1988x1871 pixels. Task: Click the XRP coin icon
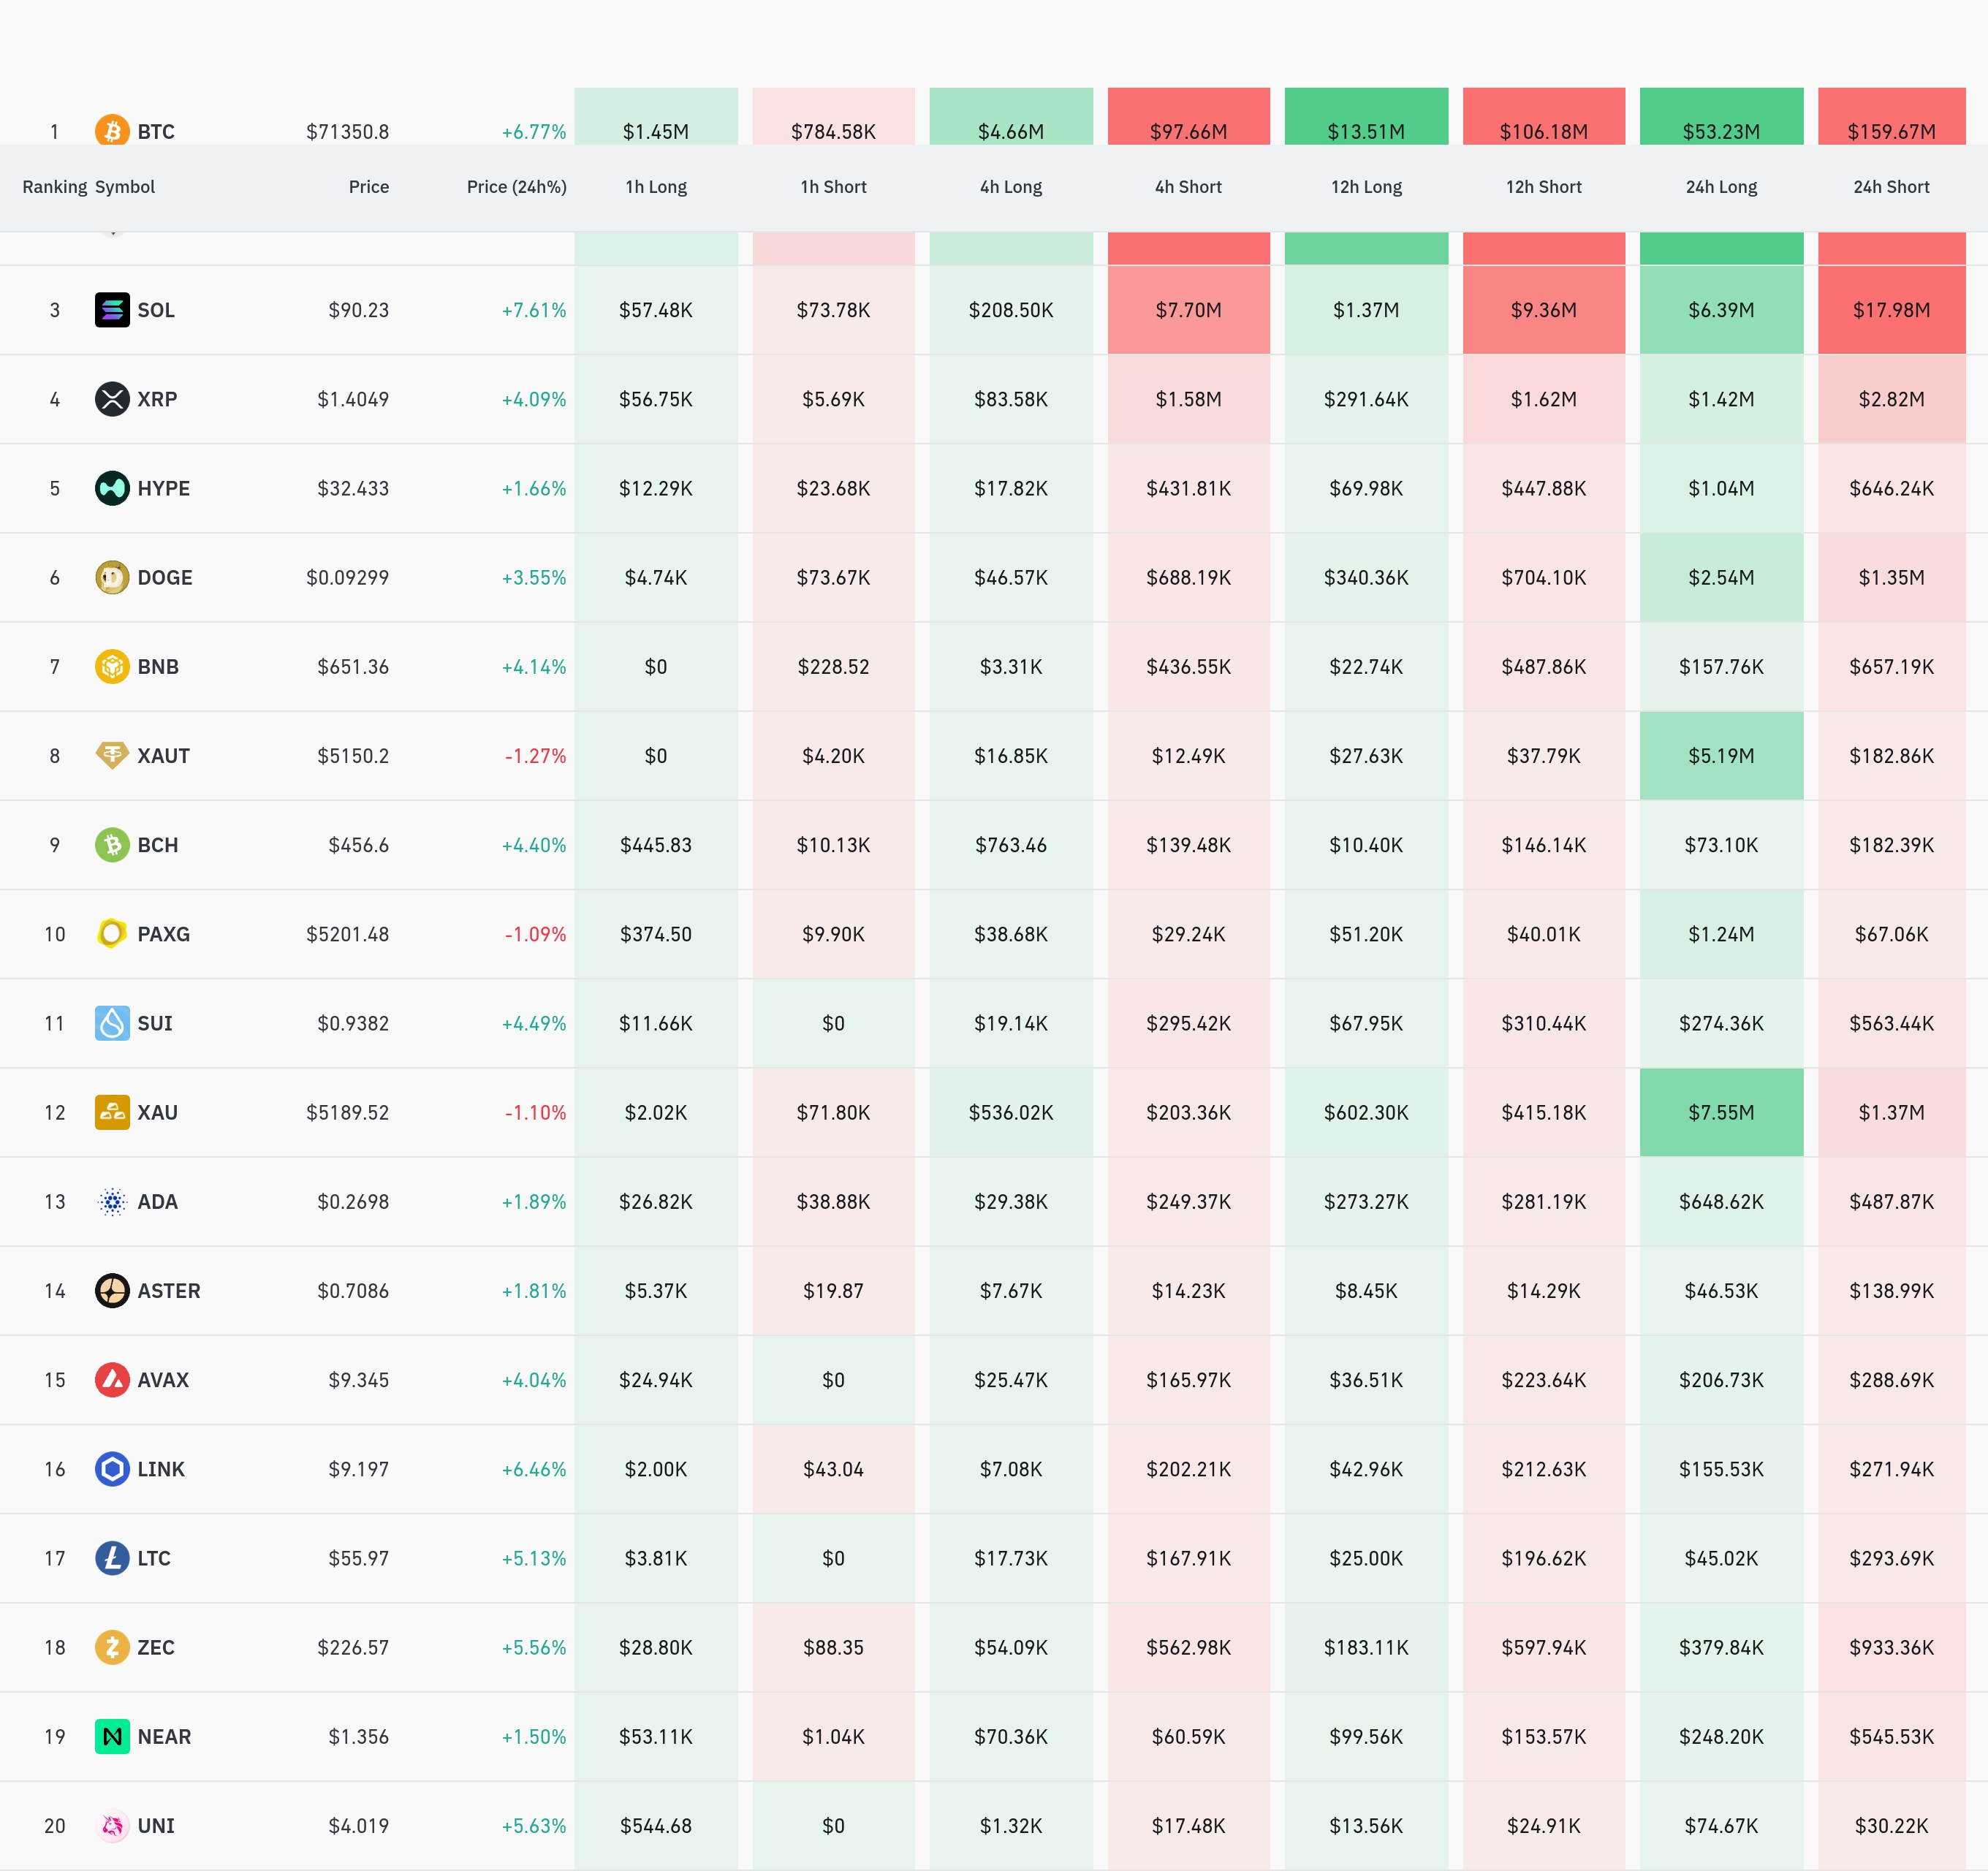[x=112, y=399]
